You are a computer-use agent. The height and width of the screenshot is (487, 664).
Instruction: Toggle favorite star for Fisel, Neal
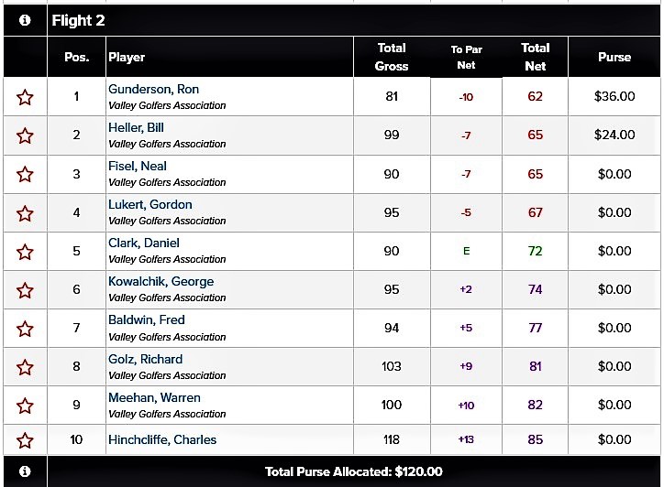25,174
